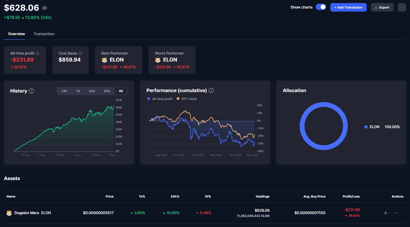The image size is (410, 227).
Task: Select the 7d history time range
Action: [78, 91]
